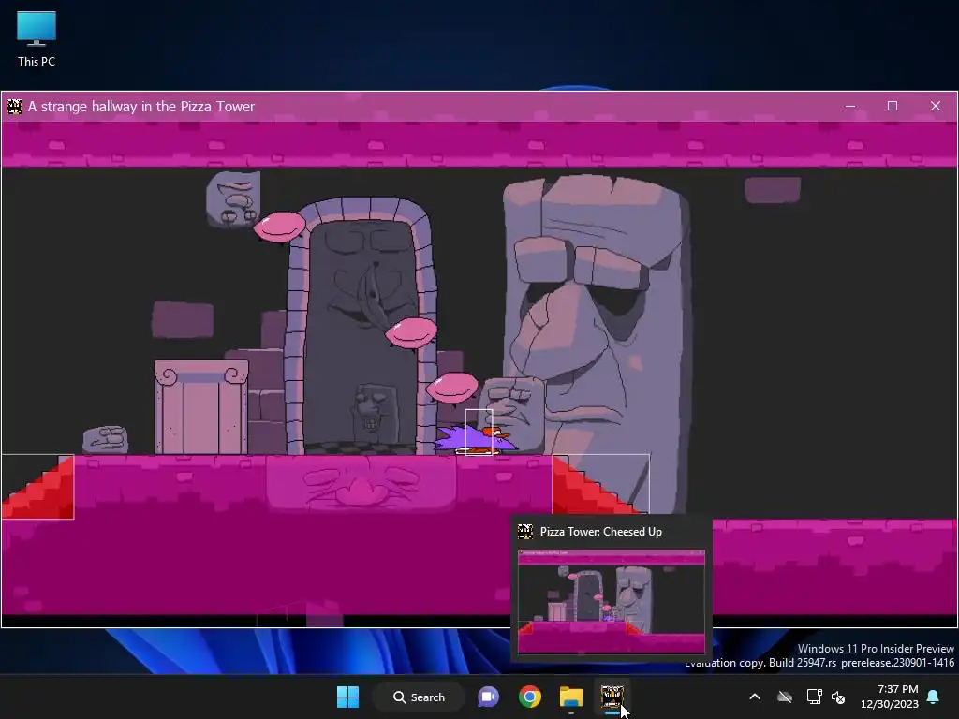The image size is (959, 719).
Task: Open Google Chrome from the taskbar
Action: tap(530, 697)
